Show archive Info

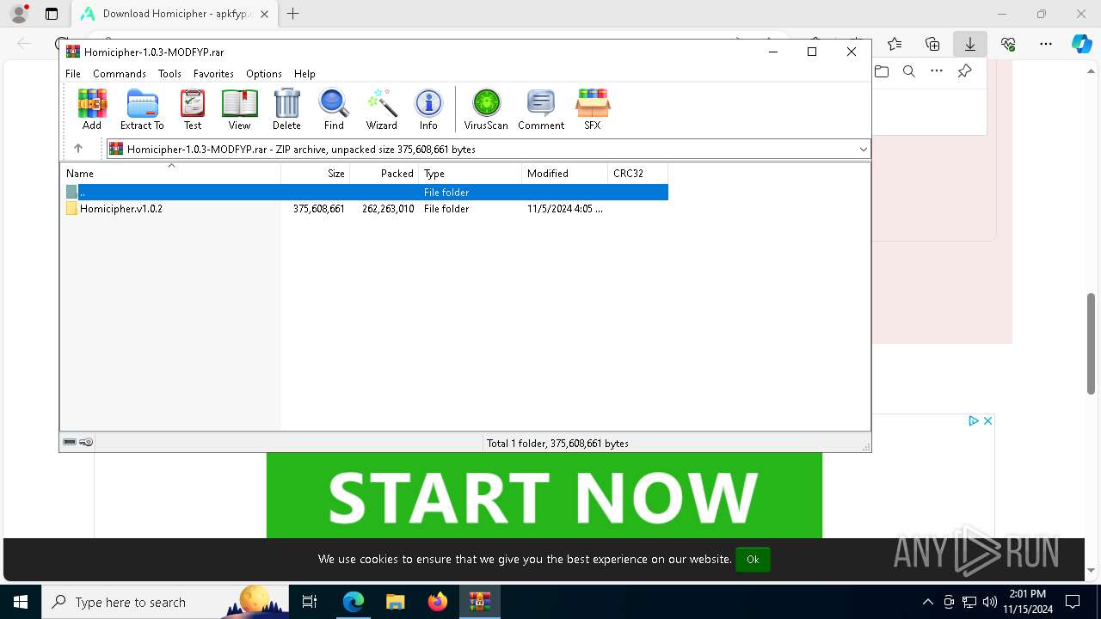point(428,109)
